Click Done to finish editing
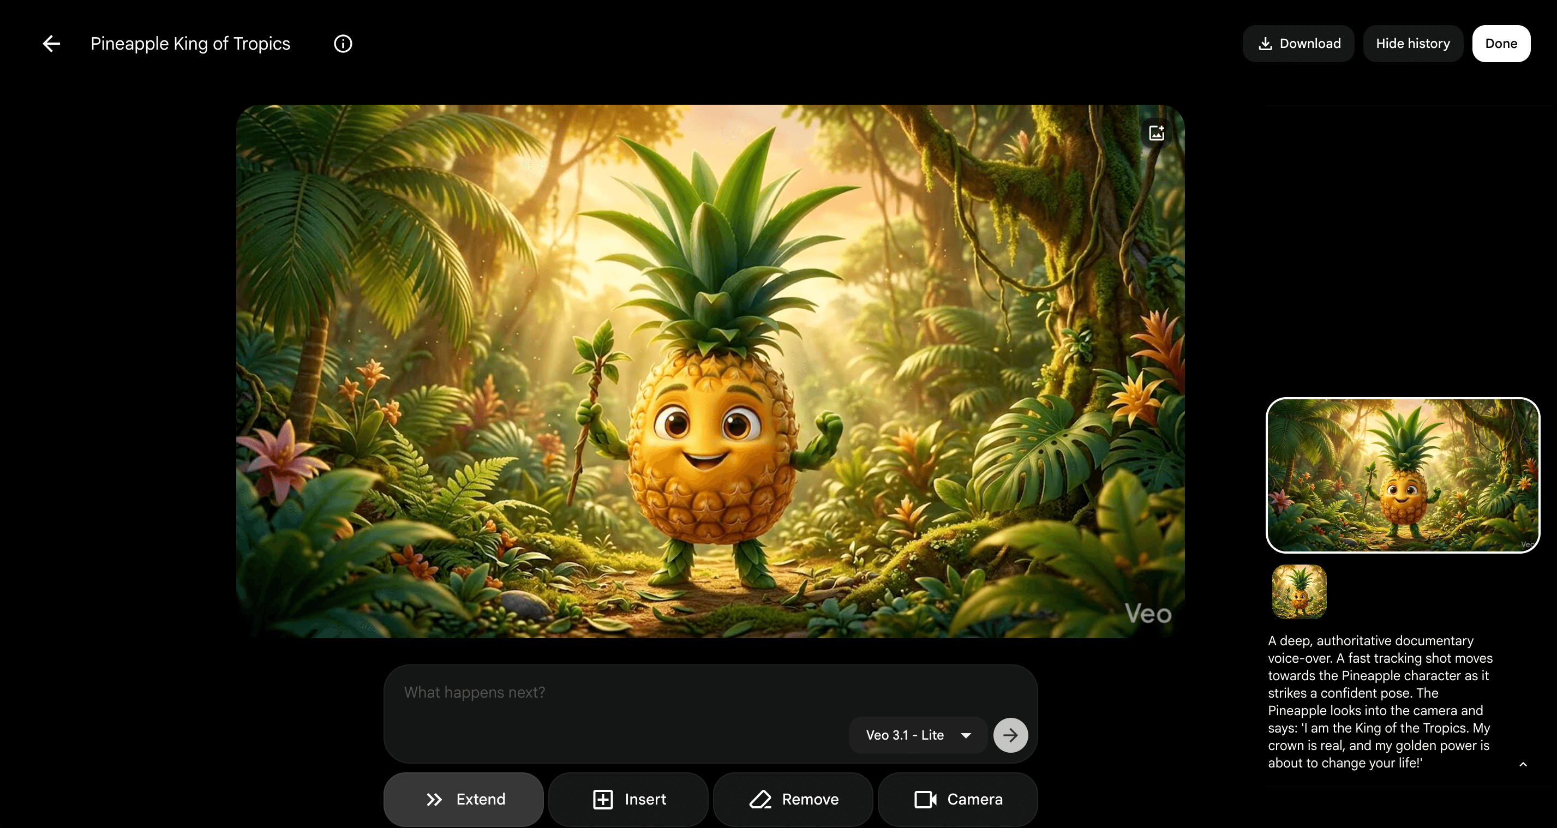This screenshot has width=1557, height=828. click(x=1501, y=43)
